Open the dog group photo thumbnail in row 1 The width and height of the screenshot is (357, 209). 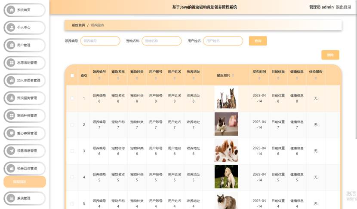pyautogui.click(x=226, y=98)
